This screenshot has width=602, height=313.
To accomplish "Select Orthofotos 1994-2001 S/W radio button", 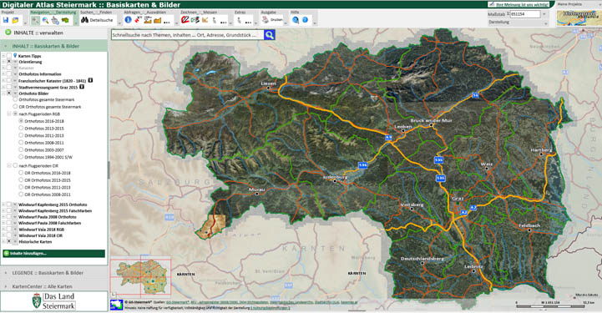I will point(21,157).
